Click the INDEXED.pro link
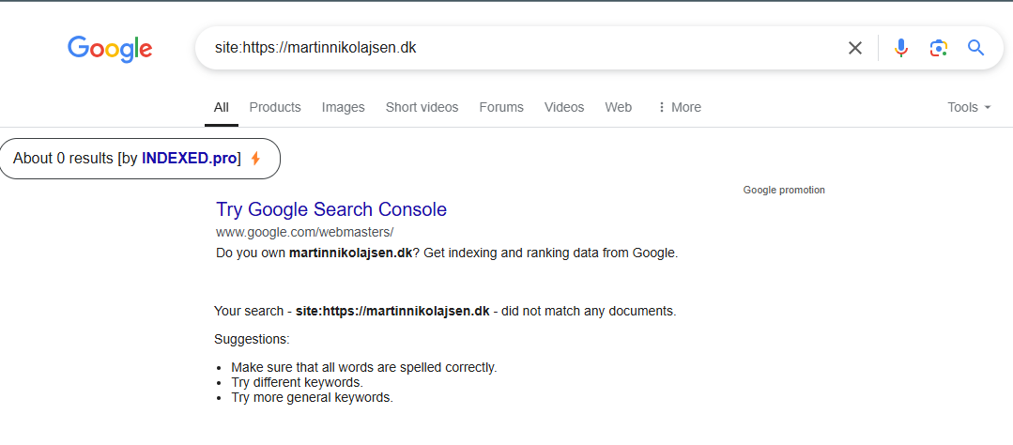The height and width of the screenshot is (445, 1013). coord(190,159)
